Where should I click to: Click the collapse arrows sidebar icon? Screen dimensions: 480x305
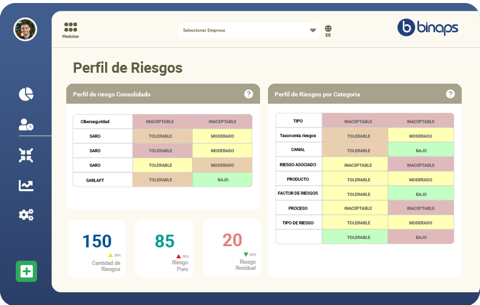point(26,155)
